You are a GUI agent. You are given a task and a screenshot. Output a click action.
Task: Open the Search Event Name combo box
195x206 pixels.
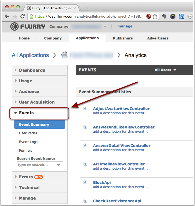coord(40,165)
